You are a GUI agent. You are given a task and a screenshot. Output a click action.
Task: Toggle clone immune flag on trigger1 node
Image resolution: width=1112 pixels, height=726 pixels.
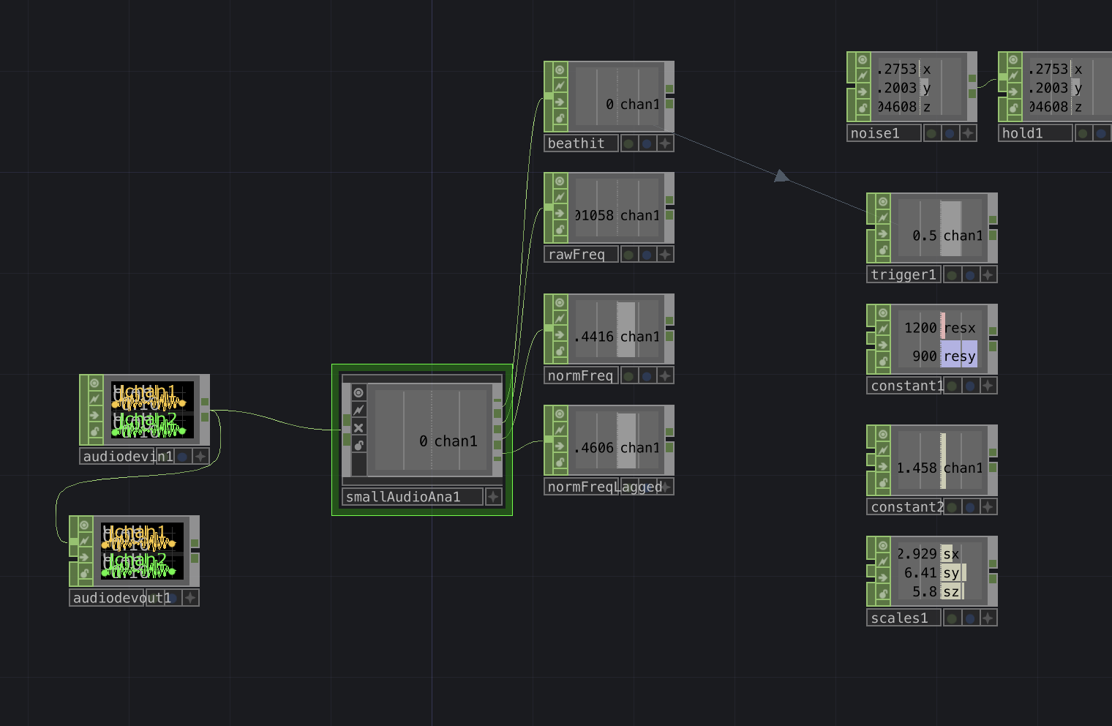(x=883, y=218)
